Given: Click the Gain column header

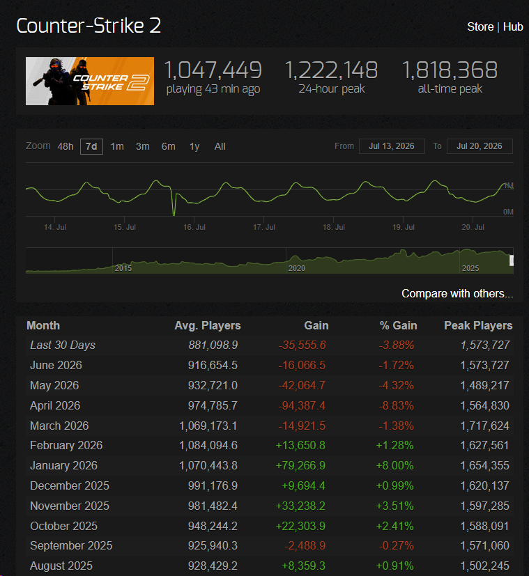Looking at the screenshot, I should 316,325.
